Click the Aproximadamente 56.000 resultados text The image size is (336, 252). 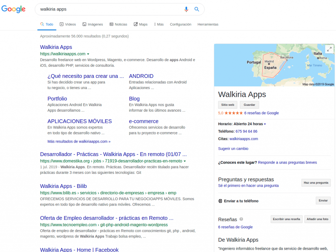pos(84,36)
